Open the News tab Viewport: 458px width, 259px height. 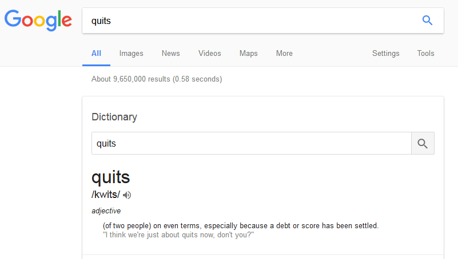(170, 54)
